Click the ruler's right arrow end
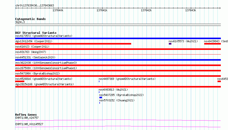 pyautogui.click(x=220, y=8)
